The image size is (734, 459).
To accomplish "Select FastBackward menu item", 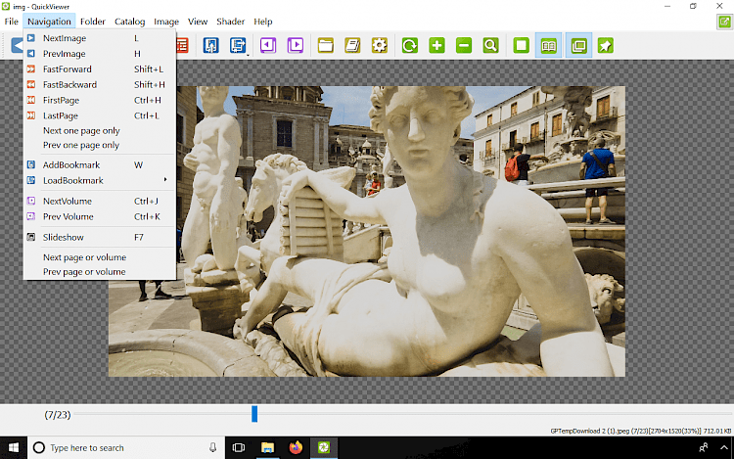I will tap(99, 85).
